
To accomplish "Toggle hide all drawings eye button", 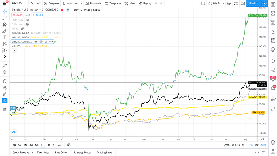I will (x=5, y=101).
